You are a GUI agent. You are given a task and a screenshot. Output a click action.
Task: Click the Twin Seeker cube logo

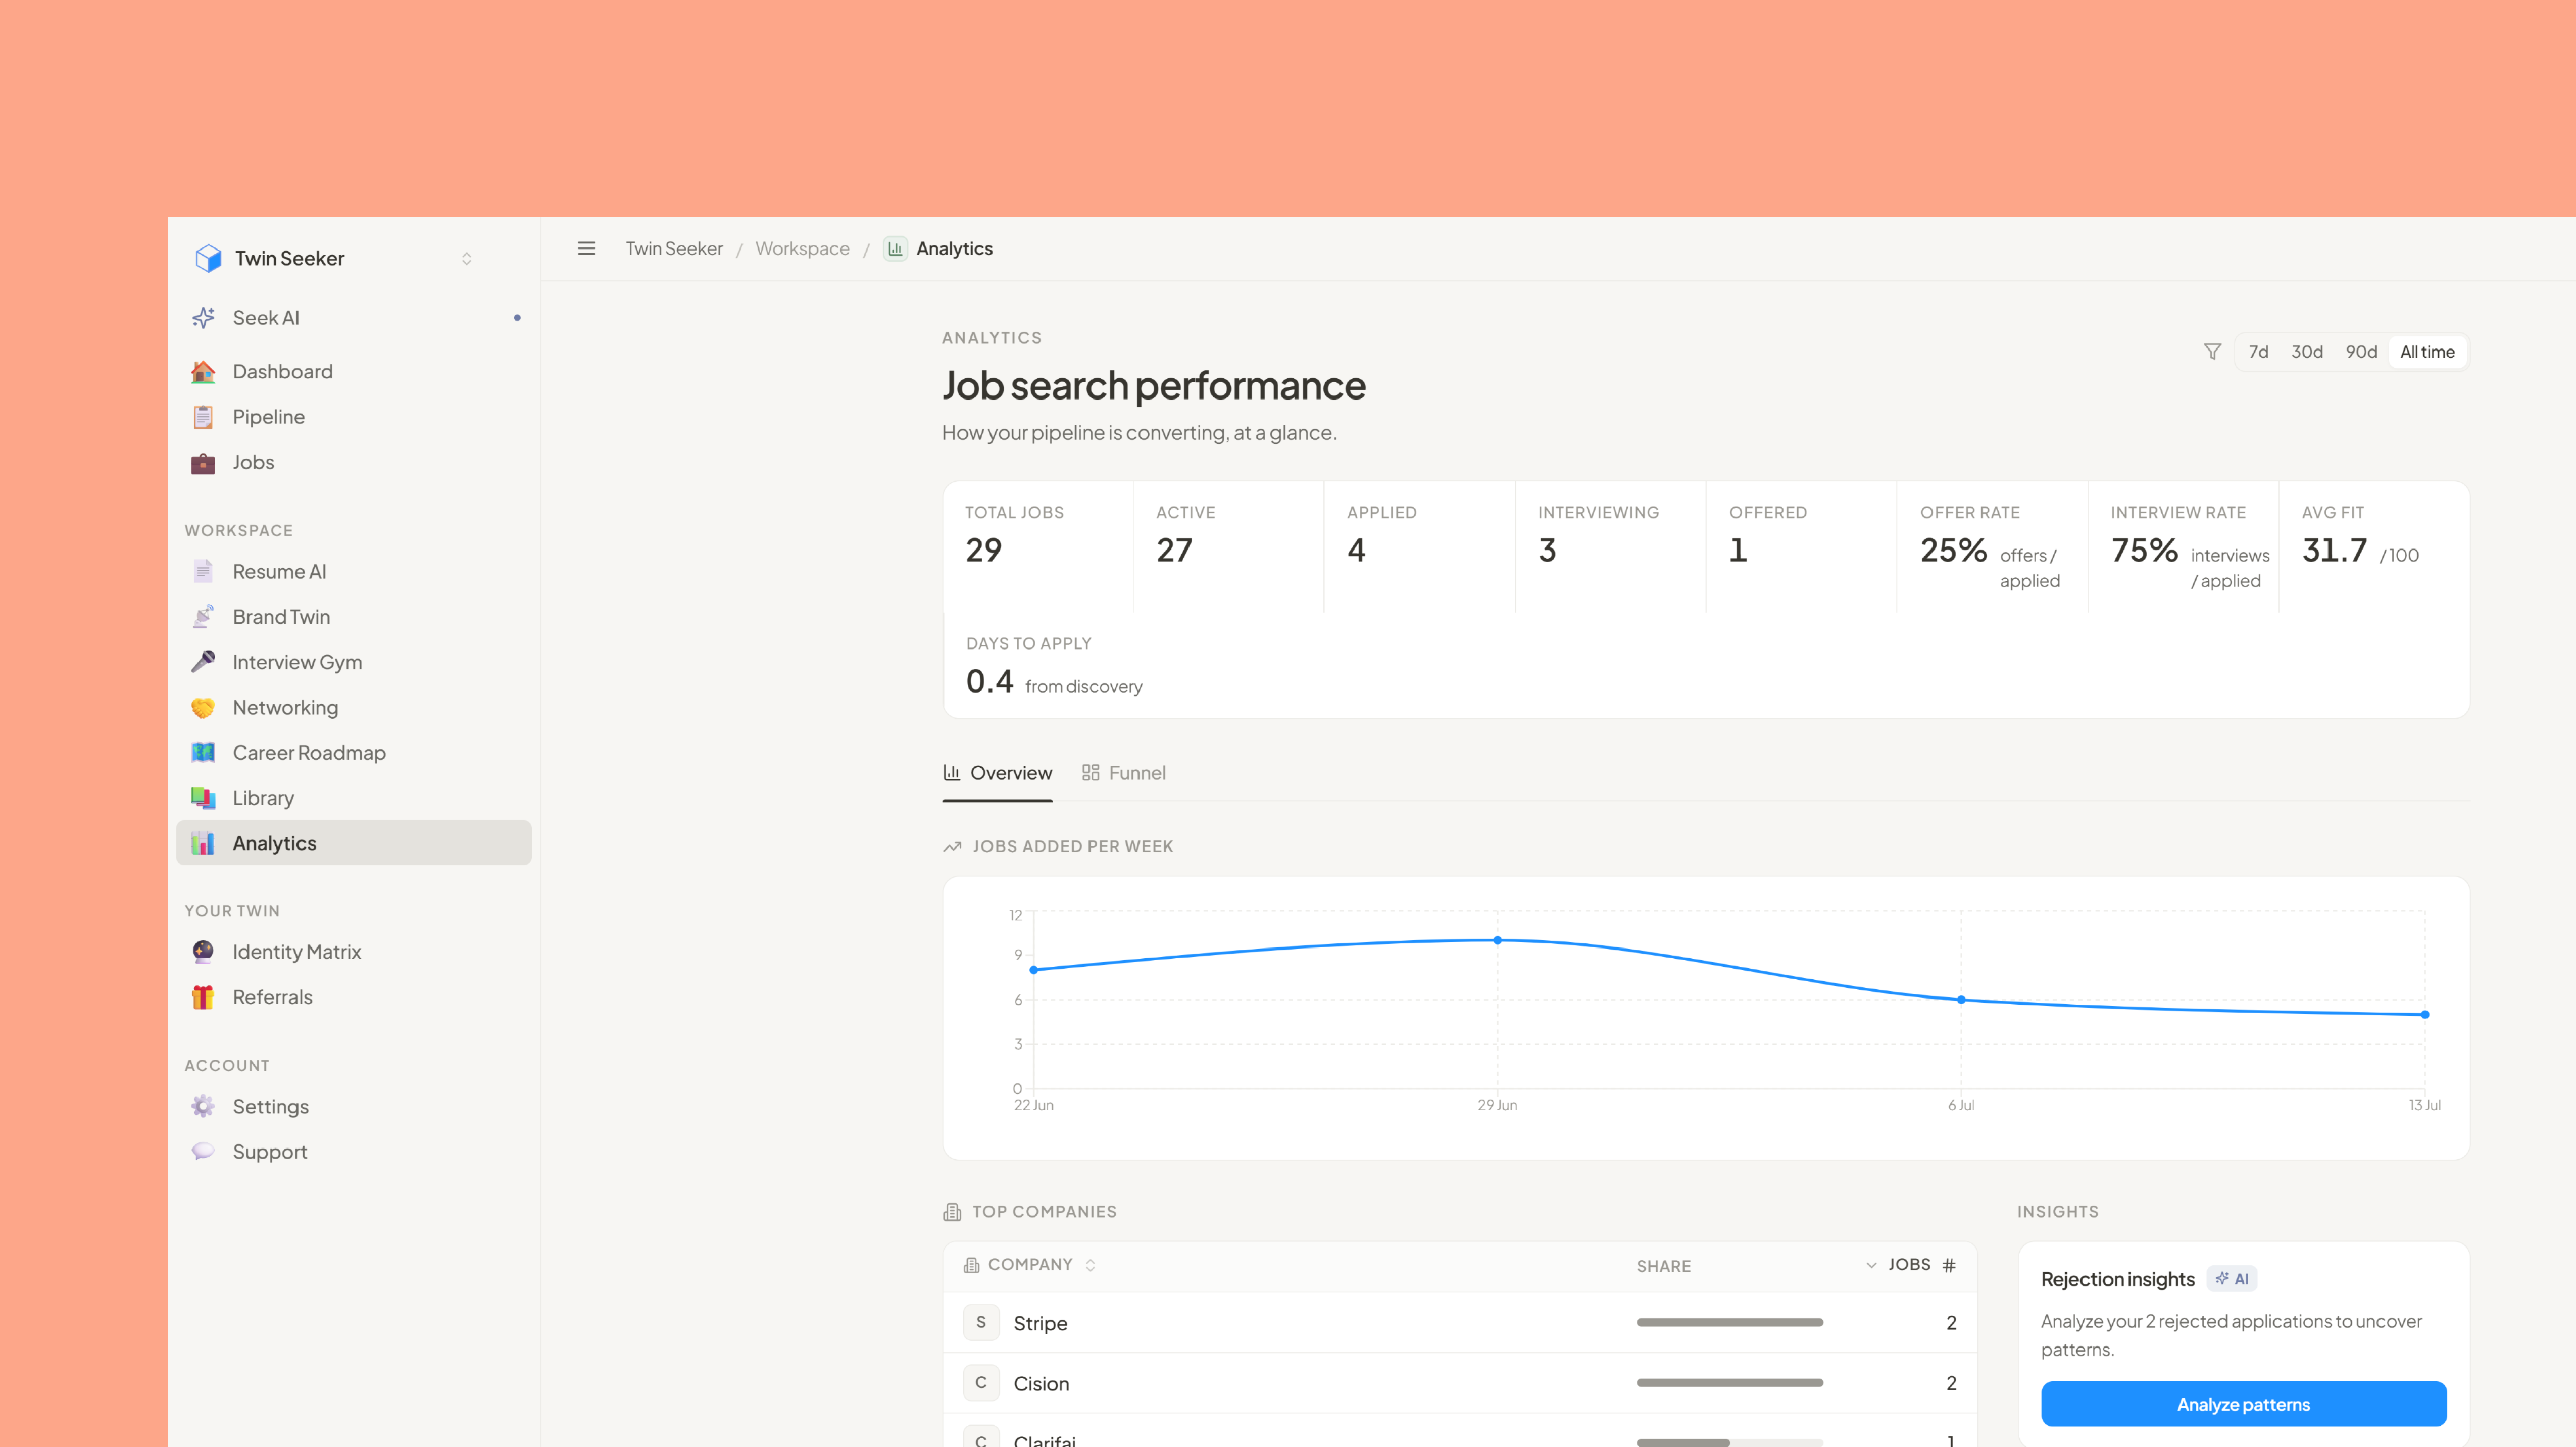[208, 258]
